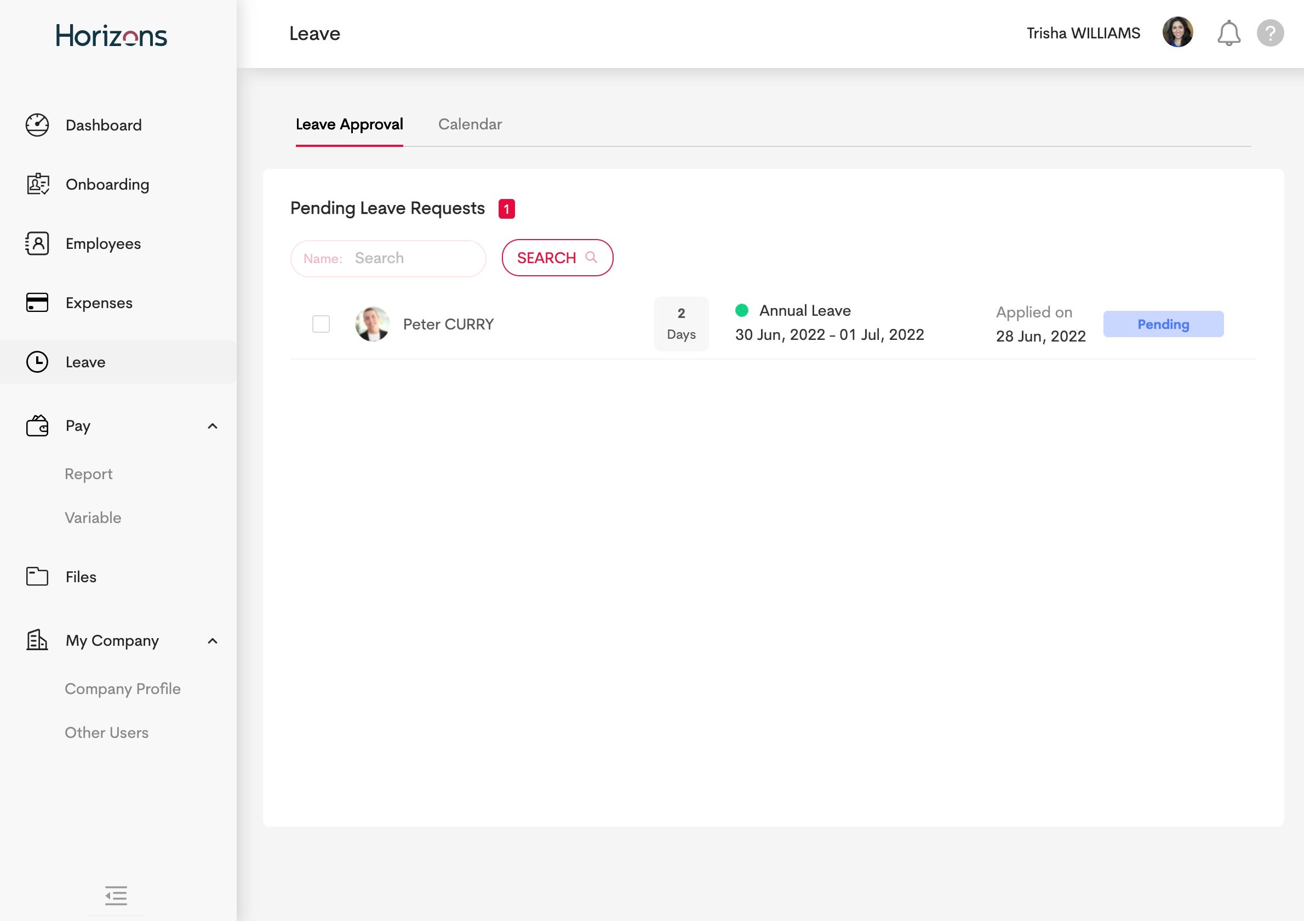Focus the Name search field

pyautogui.click(x=415, y=259)
